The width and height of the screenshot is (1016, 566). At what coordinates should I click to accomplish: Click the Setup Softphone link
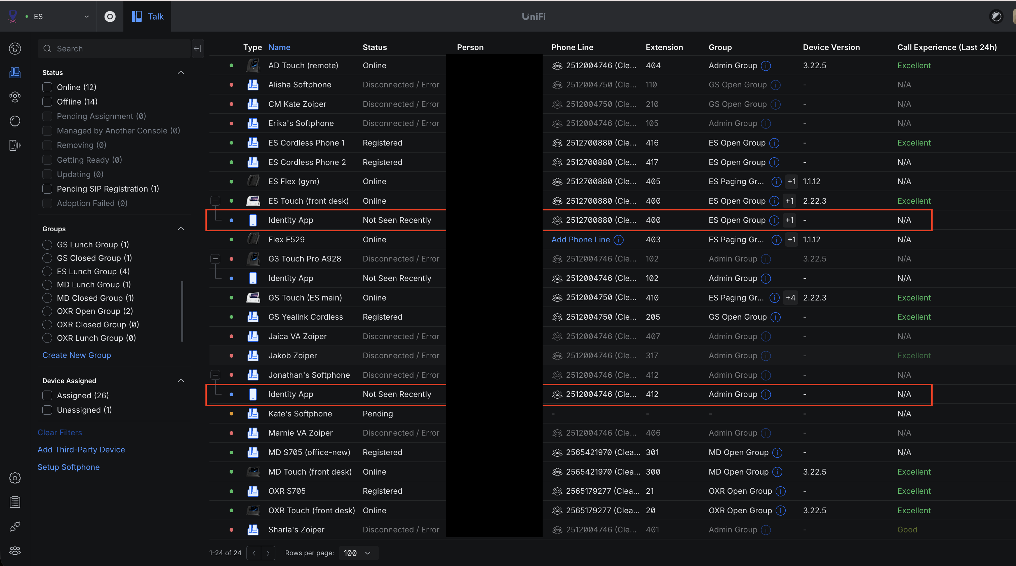pyautogui.click(x=68, y=467)
